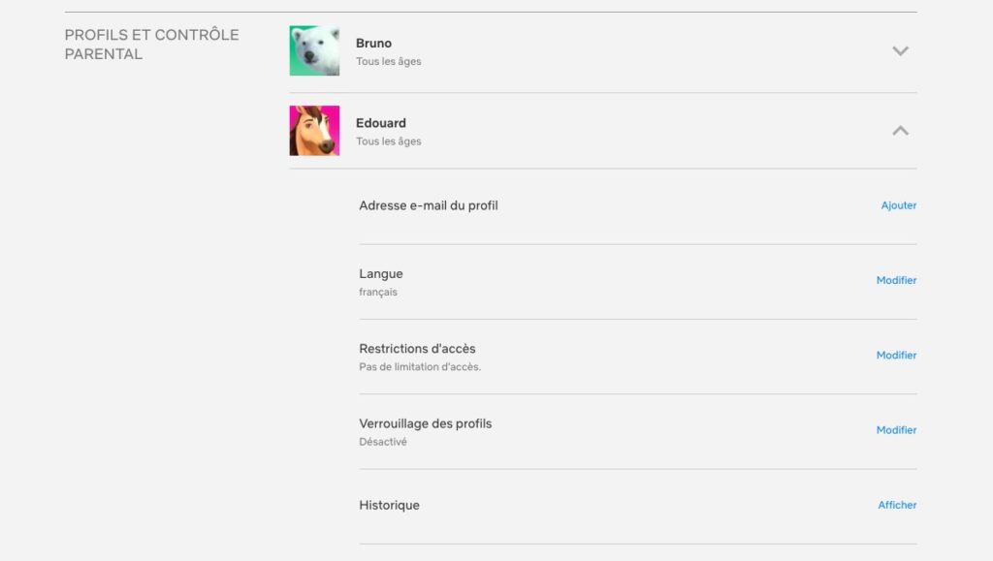Click the 'Désactivé' status text
The width and height of the screenshot is (993, 561).
click(x=382, y=442)
